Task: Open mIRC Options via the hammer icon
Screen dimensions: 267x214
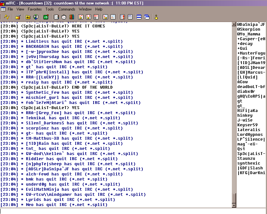Action: (x=18, y=17)
